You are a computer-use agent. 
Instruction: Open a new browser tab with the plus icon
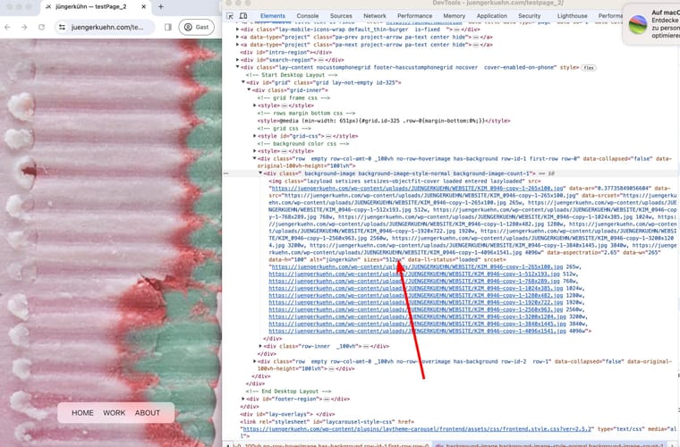point(159,7)
